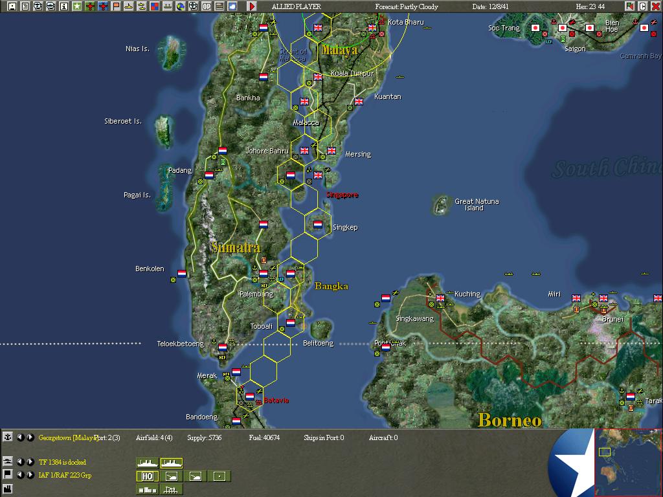
Task: Select previous unit arrow beside IAF 1/RAF 223 Grp
Action: (20, 474)
